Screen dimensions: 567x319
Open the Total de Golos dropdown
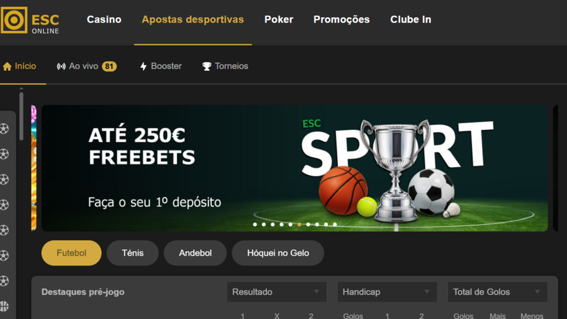point(497,292)
